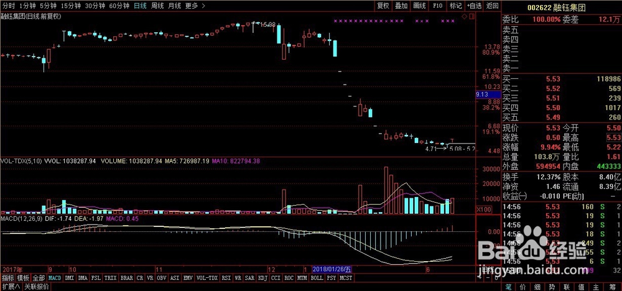Click the small square icon beside diamond

(471, 16)
